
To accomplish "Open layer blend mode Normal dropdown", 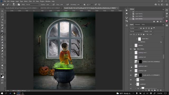I will click(x=137, y=31).
